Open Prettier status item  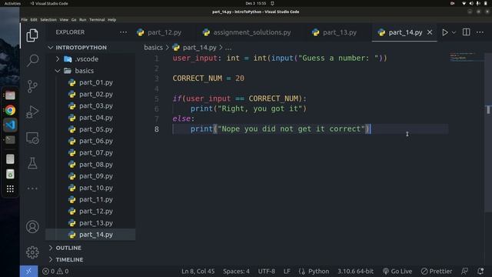pos(437,271)
